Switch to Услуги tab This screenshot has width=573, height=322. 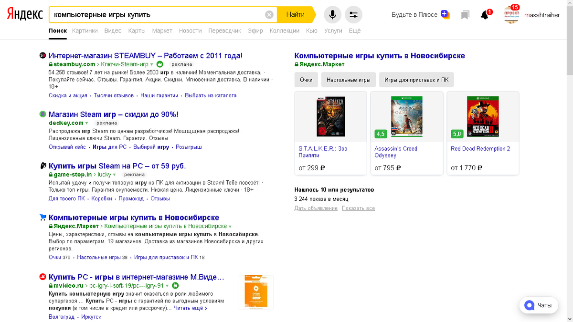coord(333,31)
